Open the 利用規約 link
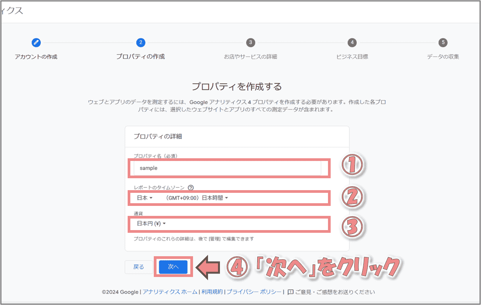 pos(212,292)
